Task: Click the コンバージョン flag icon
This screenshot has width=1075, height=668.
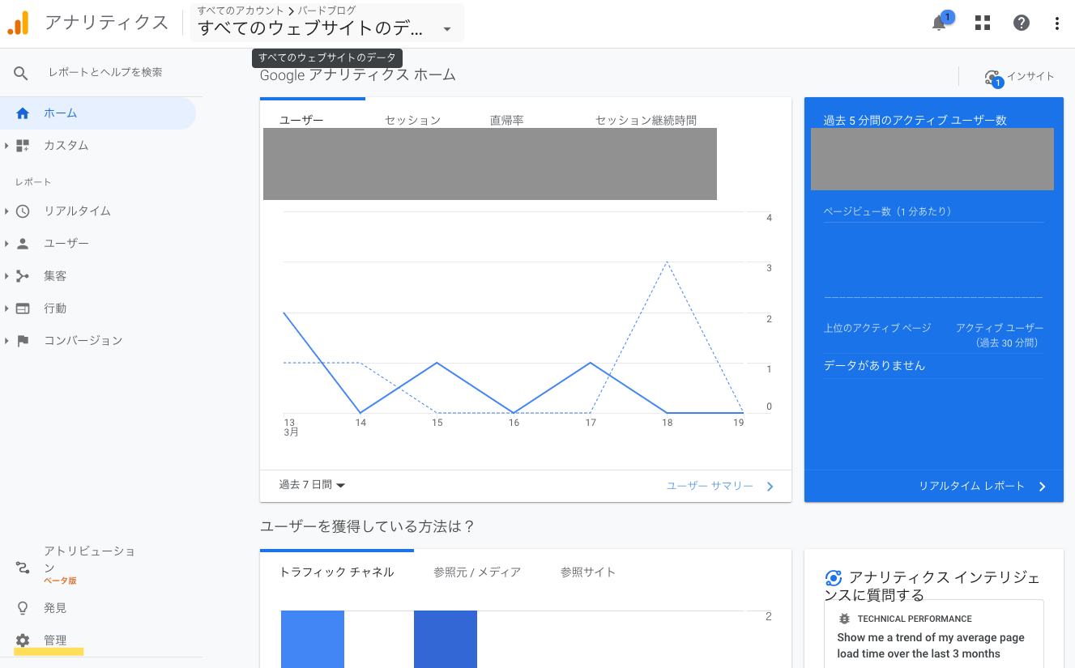Action: pos(23,341)
